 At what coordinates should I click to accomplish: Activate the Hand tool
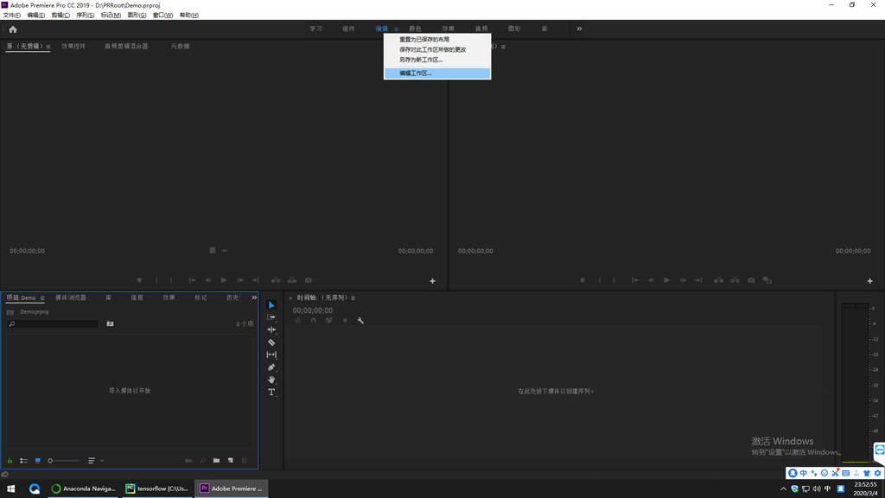(271, 380)
